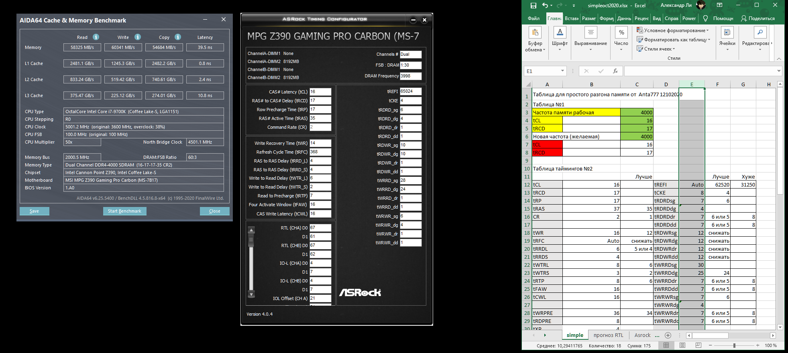
Task: Click the Excel horizontal scrollbar thumb
Action: tap(711, 335)
